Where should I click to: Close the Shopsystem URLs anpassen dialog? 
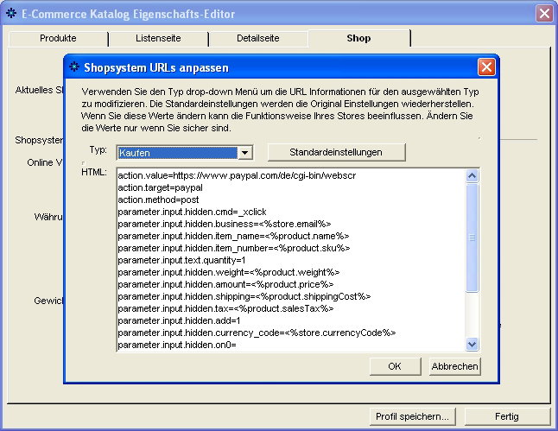point(486,67)
